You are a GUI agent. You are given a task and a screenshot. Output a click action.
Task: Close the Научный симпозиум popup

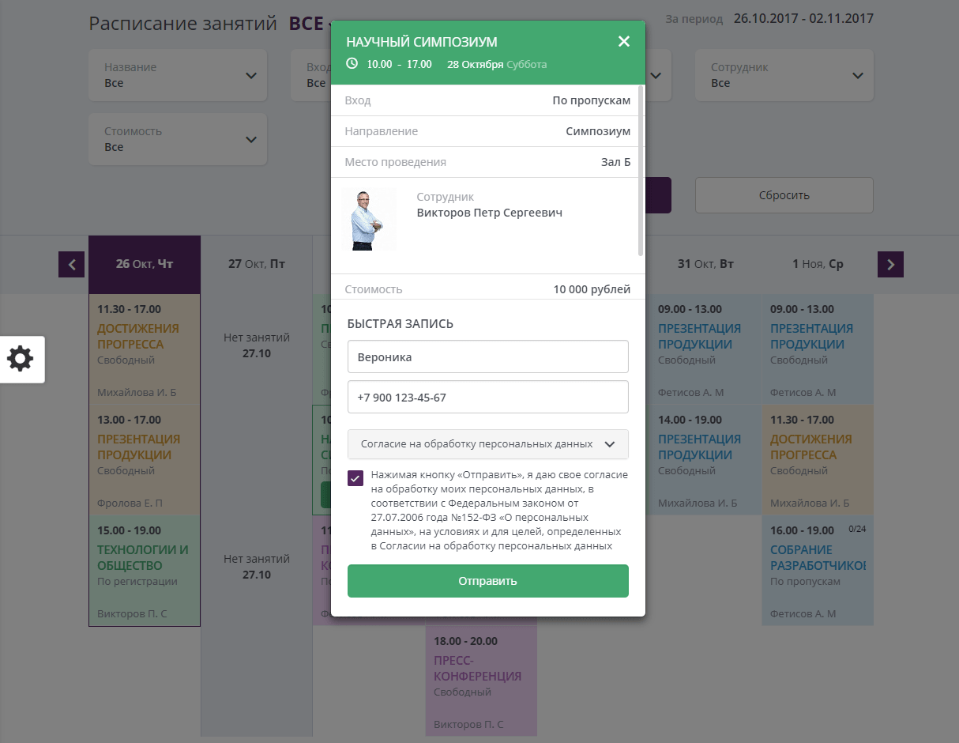[624, 41]
